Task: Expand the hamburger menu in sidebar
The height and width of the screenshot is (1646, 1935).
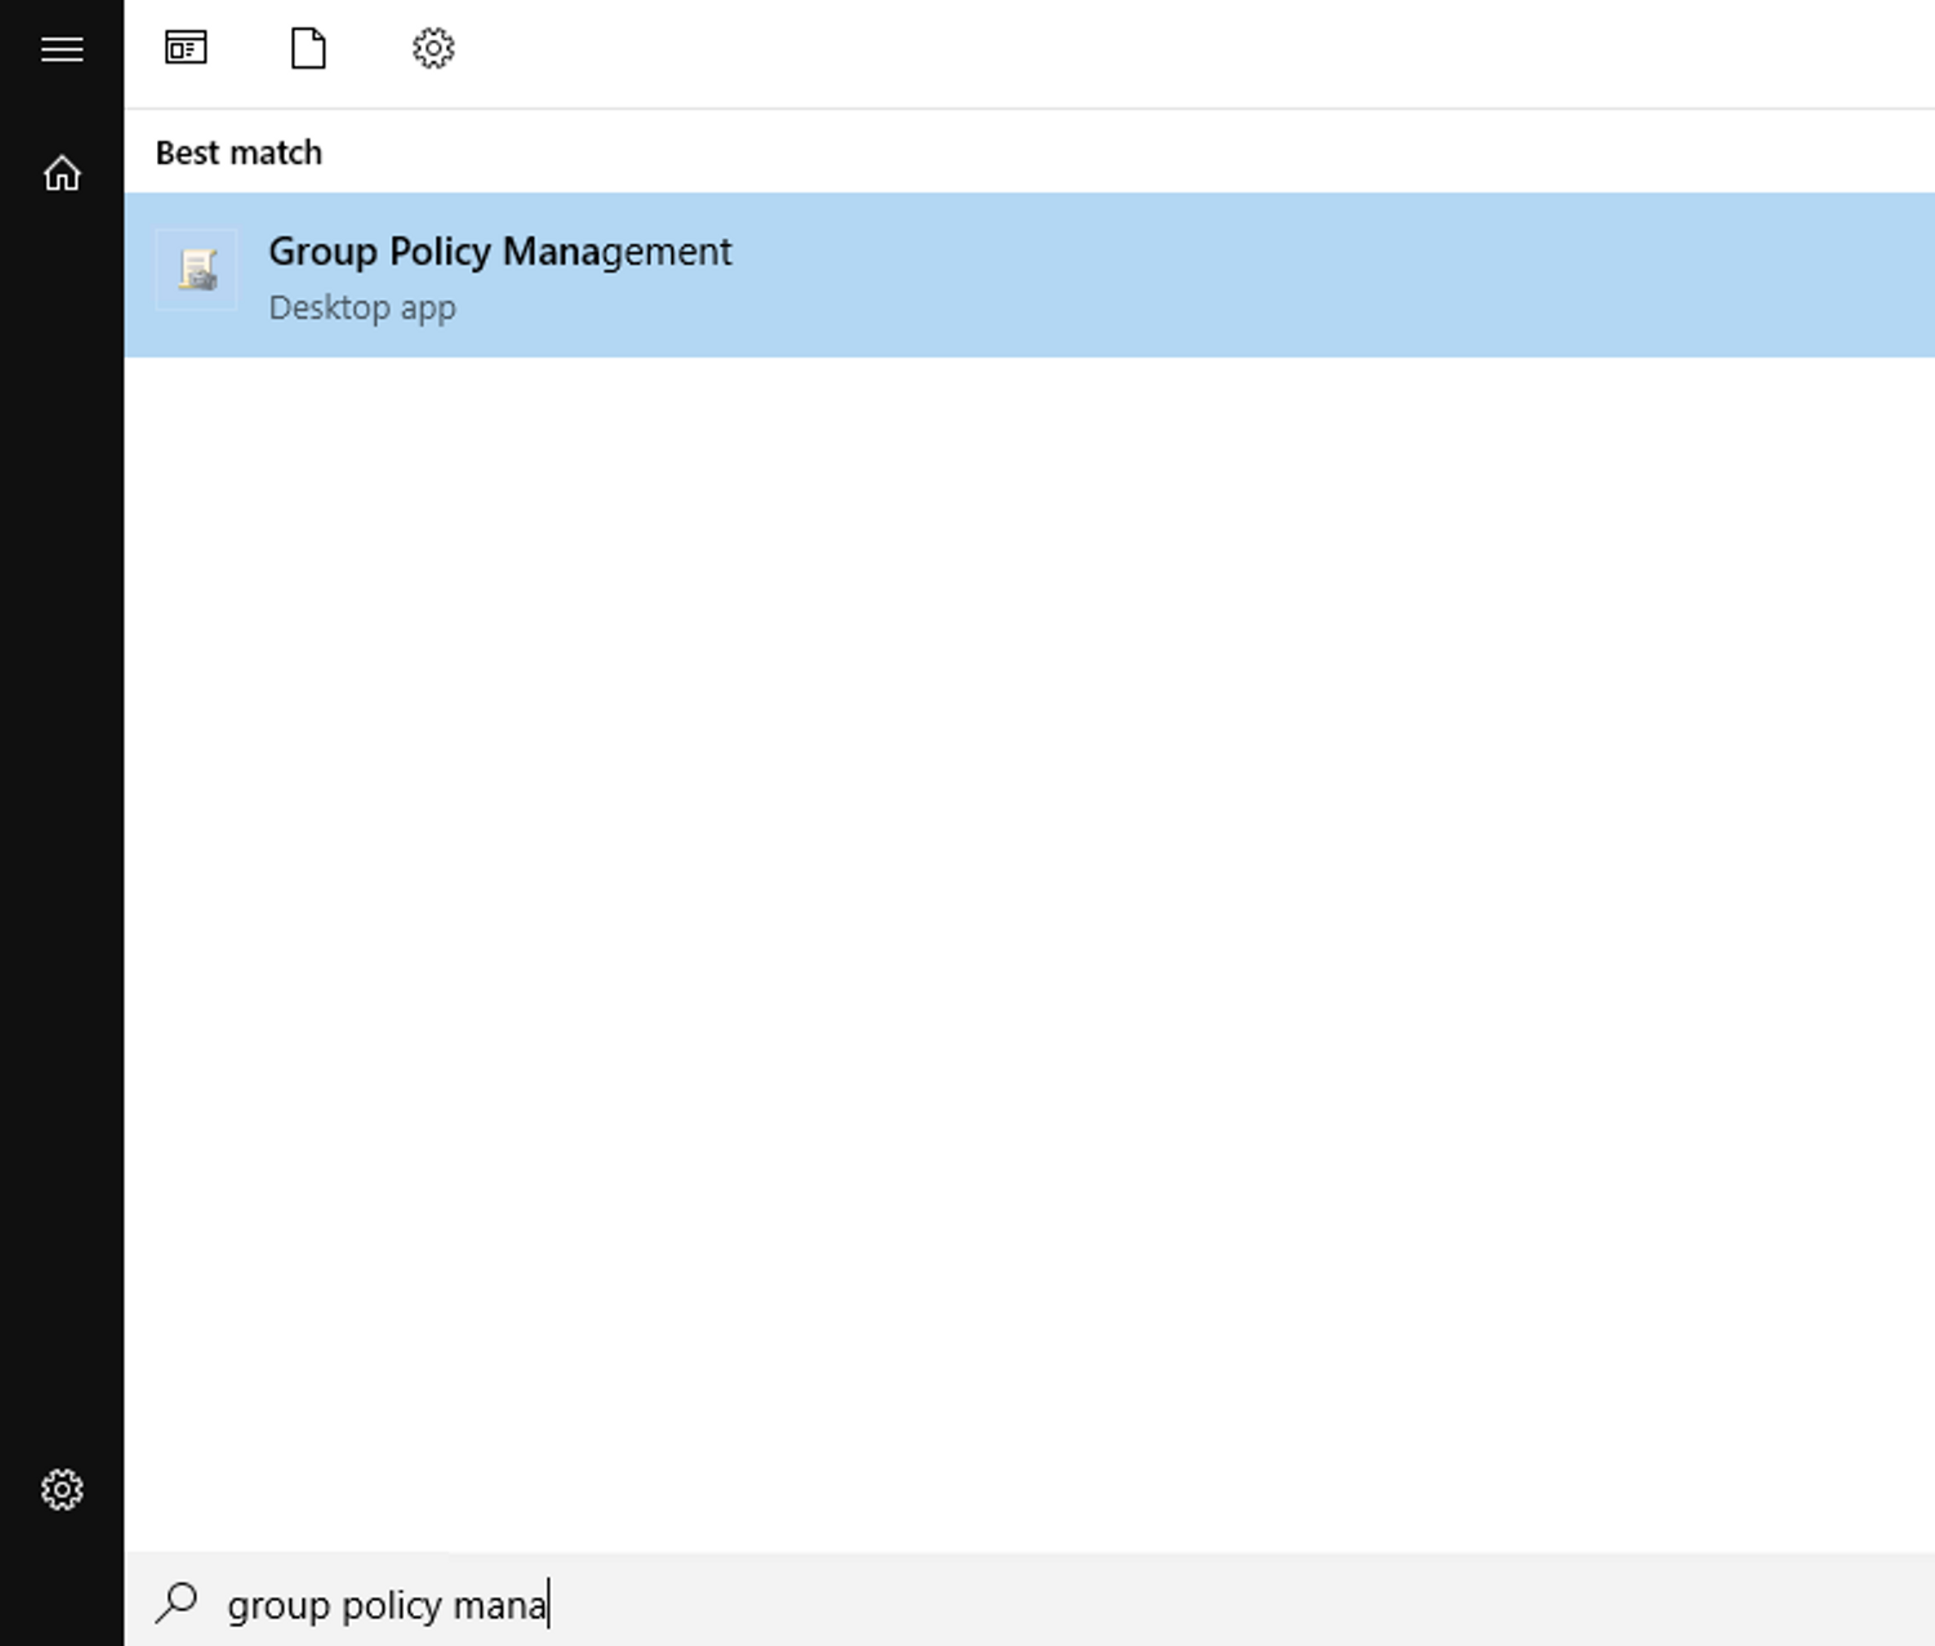Action: click(61, 48)
